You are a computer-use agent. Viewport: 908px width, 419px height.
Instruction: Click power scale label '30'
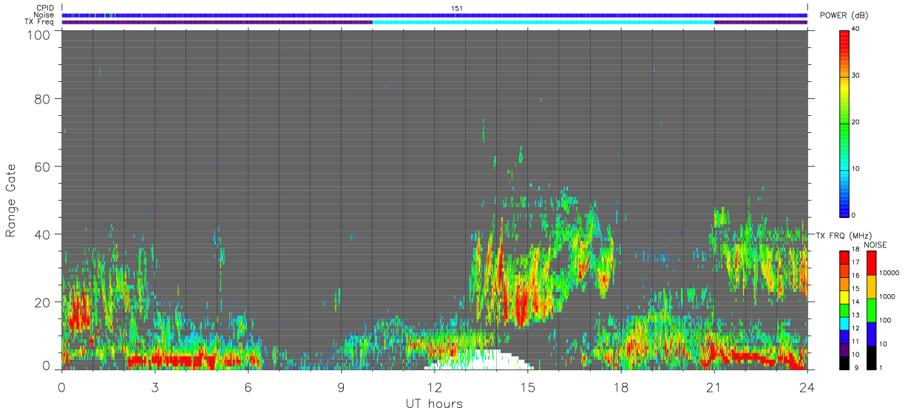pyautogui.click(x=856, y=76)
